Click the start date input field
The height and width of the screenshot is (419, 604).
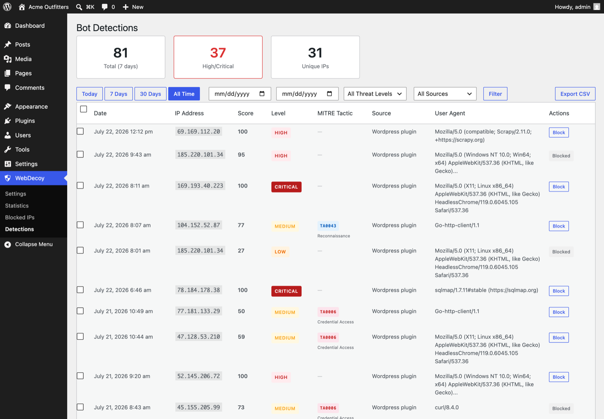[240, 94]
